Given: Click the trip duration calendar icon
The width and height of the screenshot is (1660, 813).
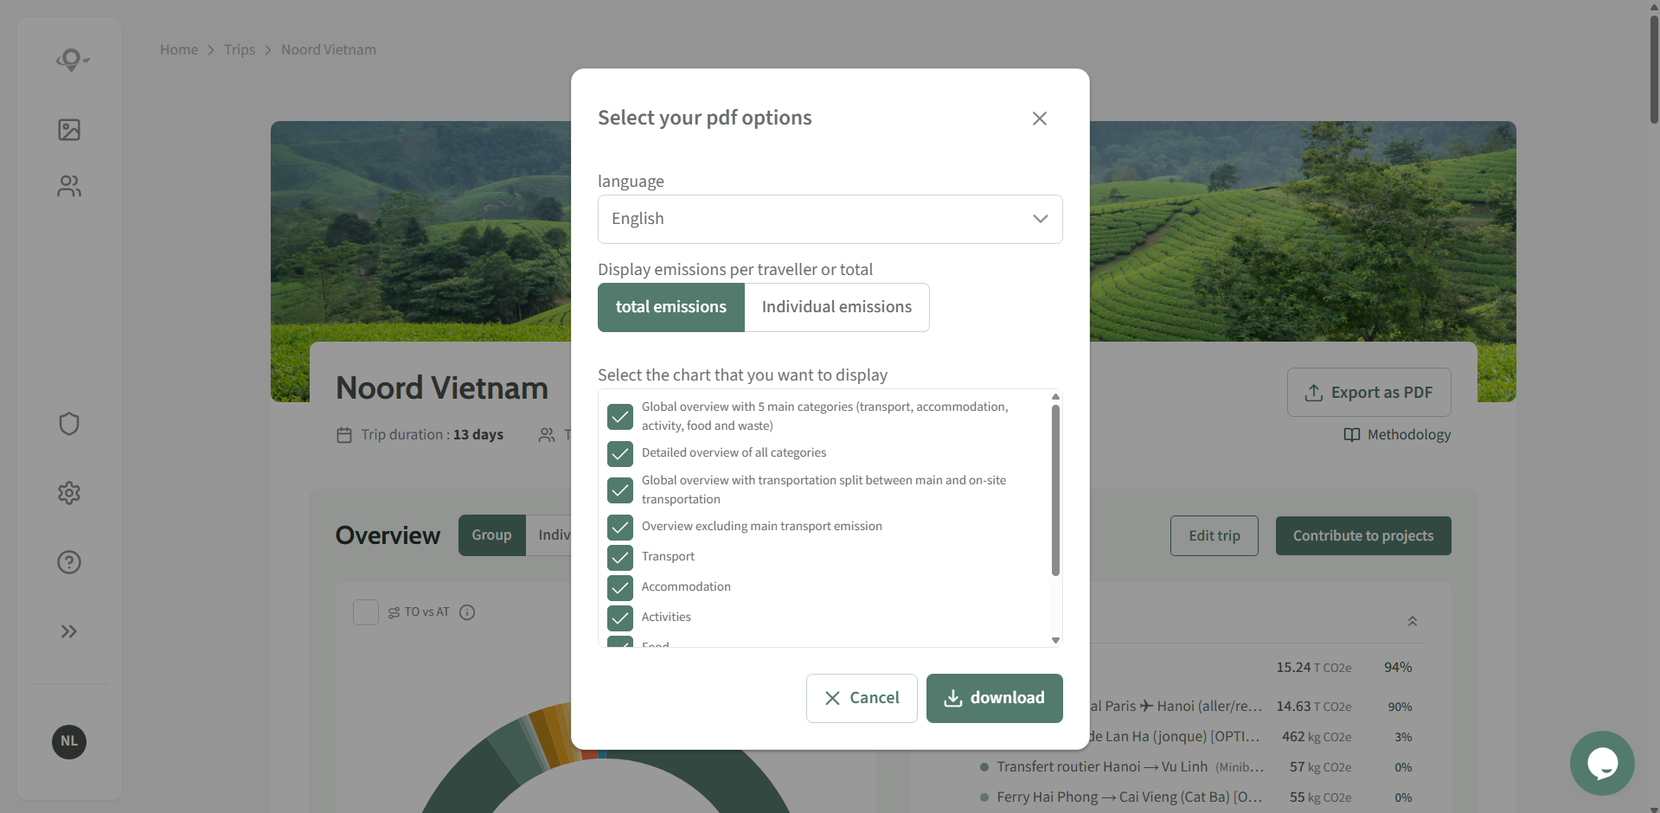Looking at the screenshot, I should point(344,435).
